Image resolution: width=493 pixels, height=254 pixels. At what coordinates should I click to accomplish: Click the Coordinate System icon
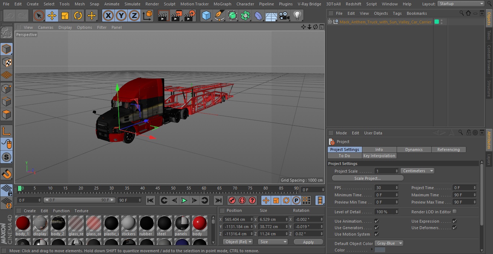tap(148, 16)
